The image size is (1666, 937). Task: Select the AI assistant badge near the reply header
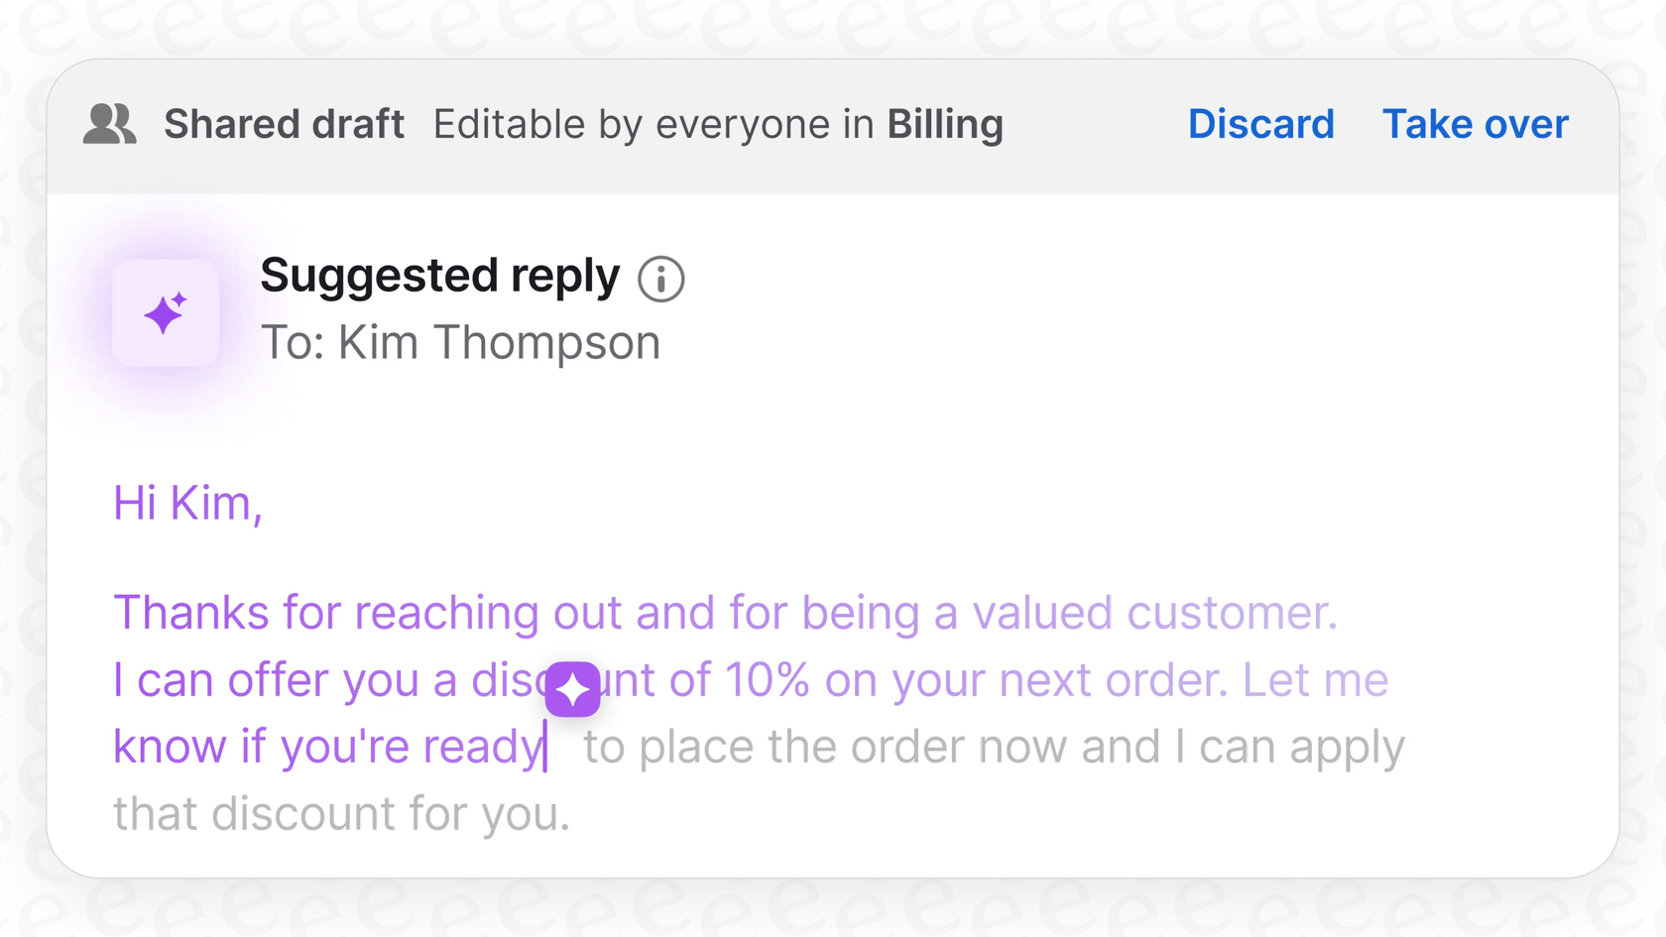coord(166,311)
